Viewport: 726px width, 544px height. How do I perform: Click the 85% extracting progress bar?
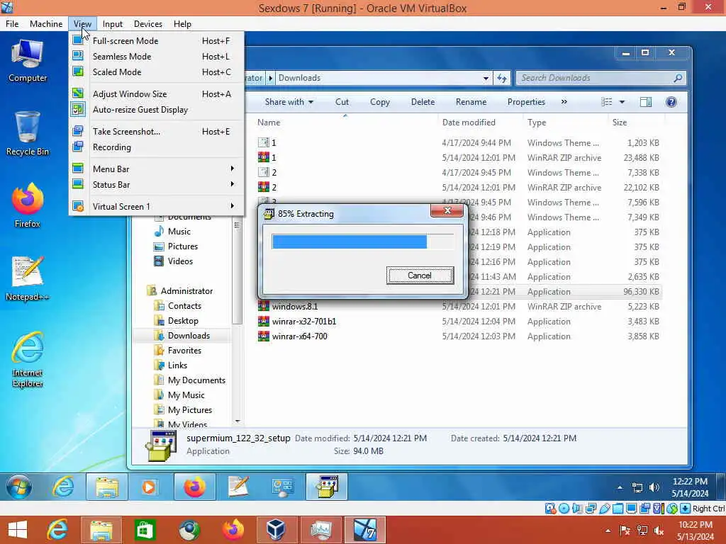(363, 242)
